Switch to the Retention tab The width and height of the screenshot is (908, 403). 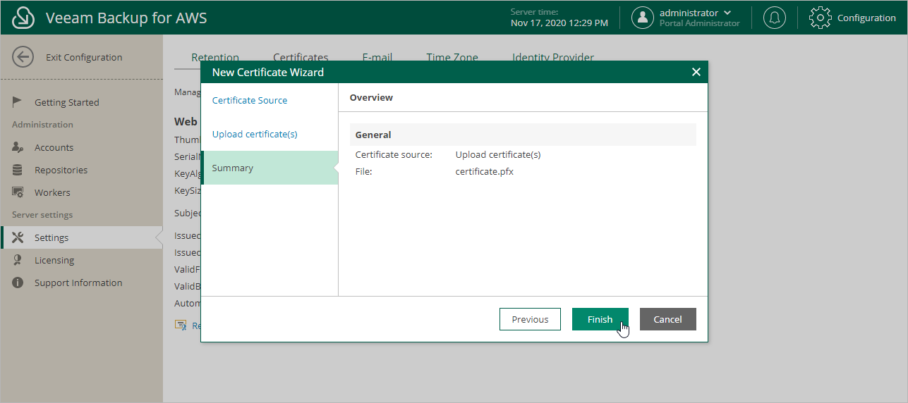[x=215, y=58]
